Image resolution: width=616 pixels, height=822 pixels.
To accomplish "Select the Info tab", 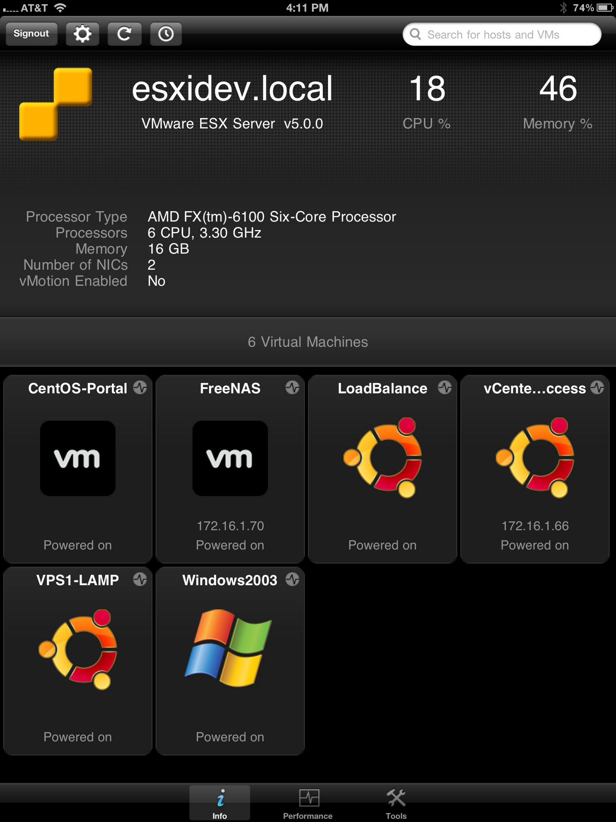I will [220, 801].
